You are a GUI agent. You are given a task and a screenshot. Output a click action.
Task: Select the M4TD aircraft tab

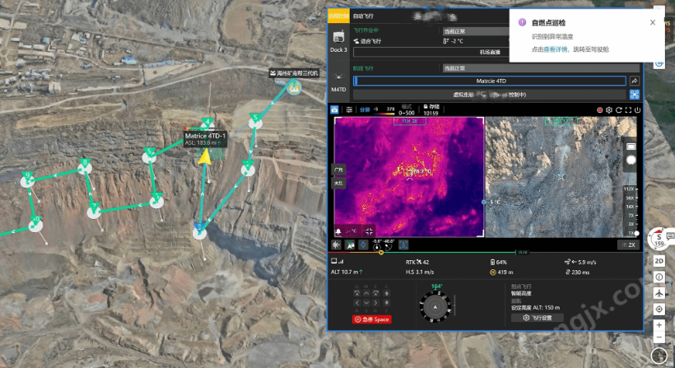pos(339,81)
